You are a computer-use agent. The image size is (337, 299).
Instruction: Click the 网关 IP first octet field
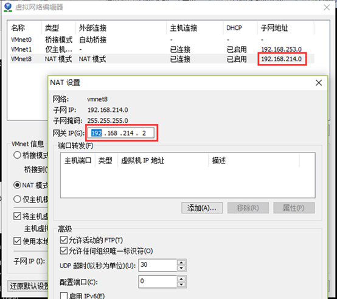coord(97,133)
